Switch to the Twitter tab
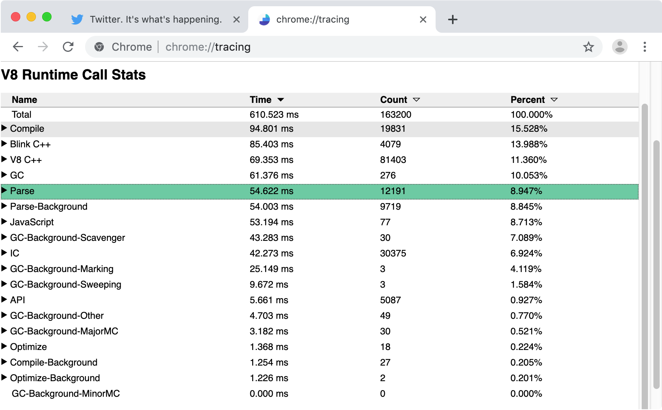Image resolution: width=662 pixels, height=410 pixels. pos(156,19)
